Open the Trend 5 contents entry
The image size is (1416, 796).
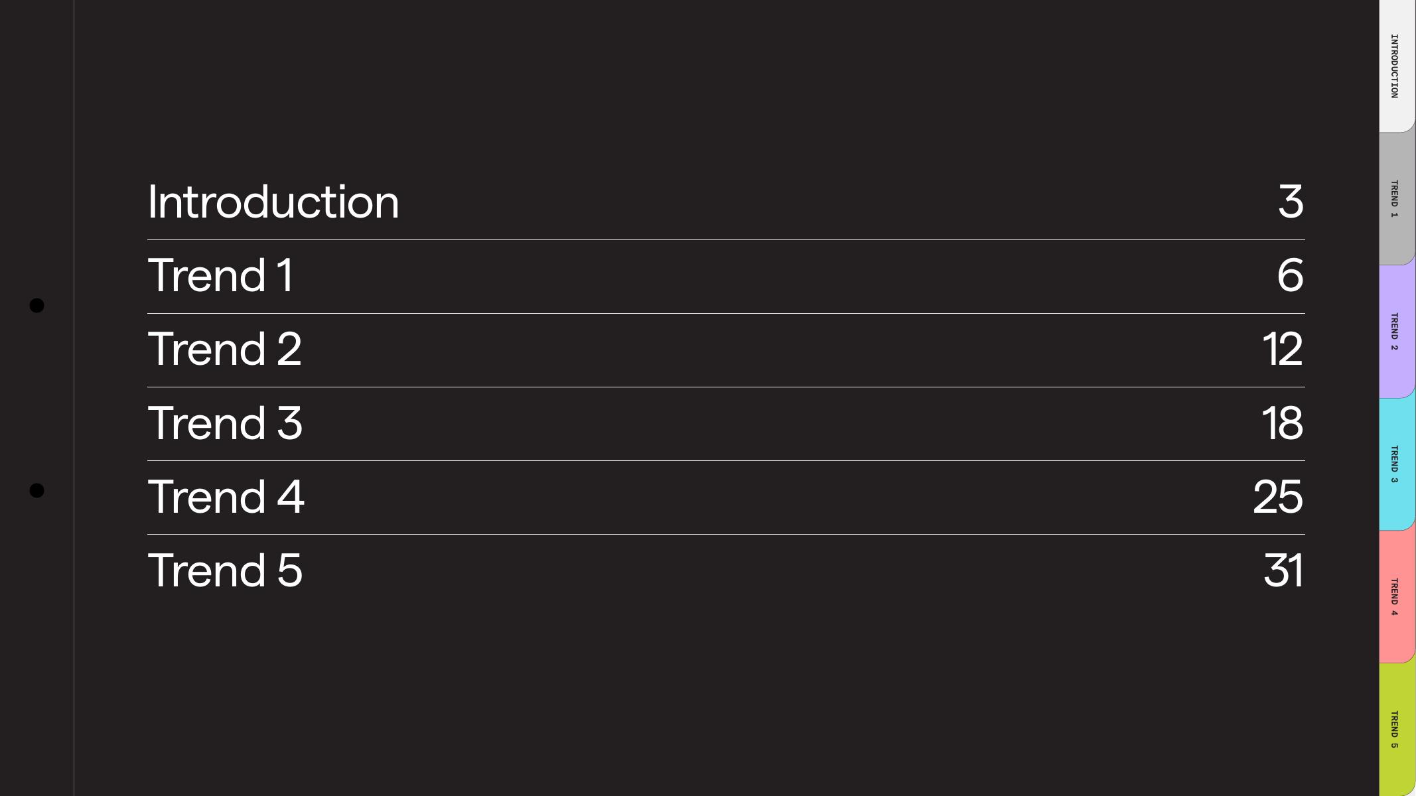coord(225,570)
